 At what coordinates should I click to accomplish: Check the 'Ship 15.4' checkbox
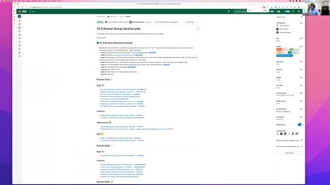(100, 74)
